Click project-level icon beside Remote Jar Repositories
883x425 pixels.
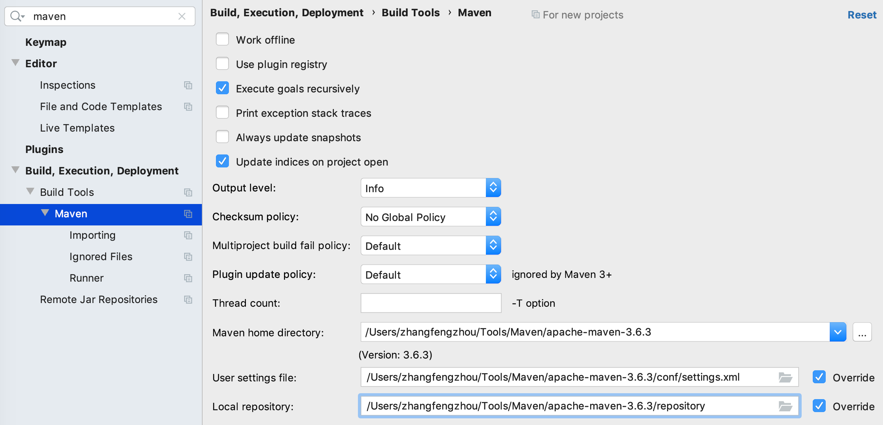pos(188,300)
